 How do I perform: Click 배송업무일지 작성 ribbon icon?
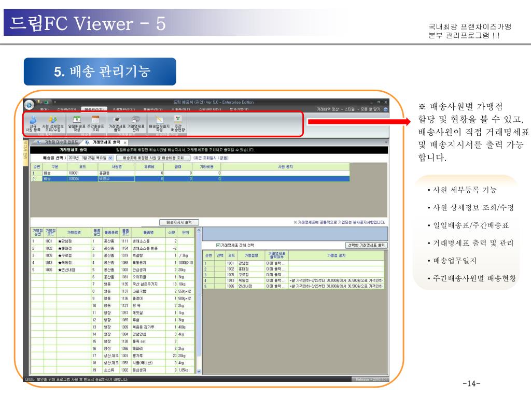point(159,123)
